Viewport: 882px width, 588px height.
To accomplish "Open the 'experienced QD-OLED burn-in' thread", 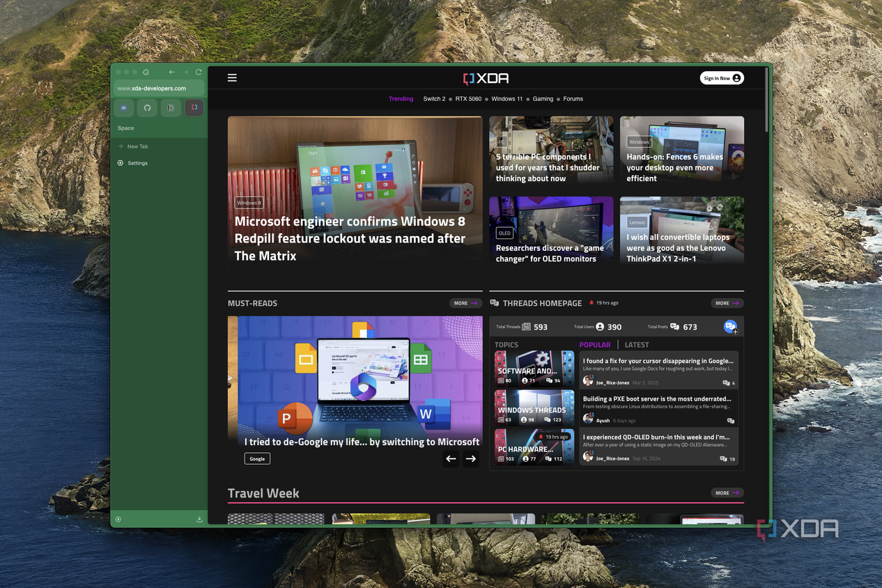I will click(x=656, y=437).
